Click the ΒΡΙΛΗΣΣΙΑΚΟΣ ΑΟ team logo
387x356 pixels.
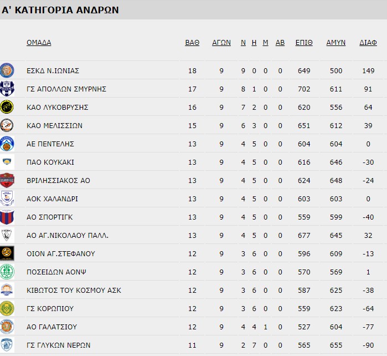tap(7, 180)
